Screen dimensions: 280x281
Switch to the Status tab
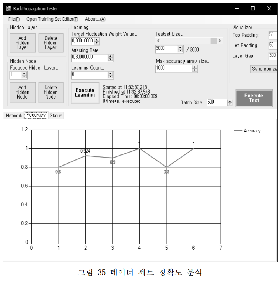[x=56, y=115]
